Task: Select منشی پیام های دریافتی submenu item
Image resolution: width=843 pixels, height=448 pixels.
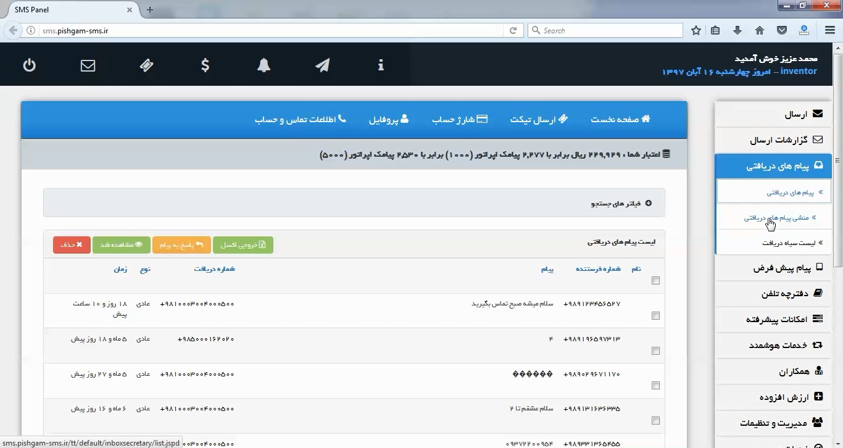Action: click(774, 217)
